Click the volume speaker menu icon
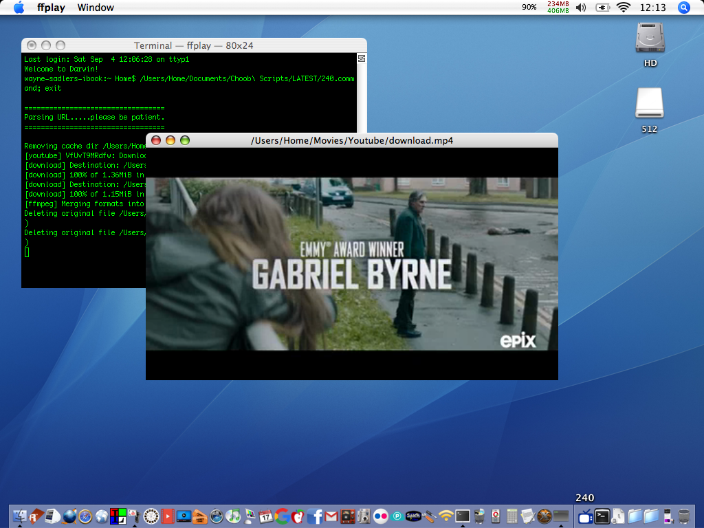Screen dimensions: 704x528 point(580,7)
